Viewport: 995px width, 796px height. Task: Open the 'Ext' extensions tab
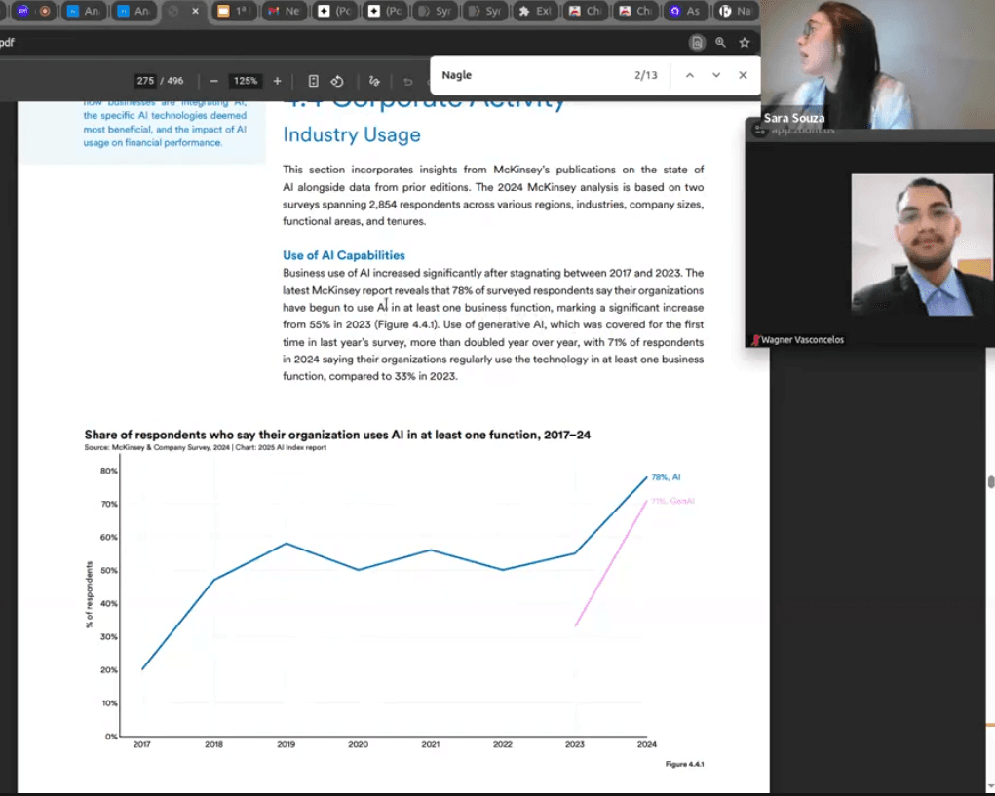pyautogui.click(x=535, y=11)
